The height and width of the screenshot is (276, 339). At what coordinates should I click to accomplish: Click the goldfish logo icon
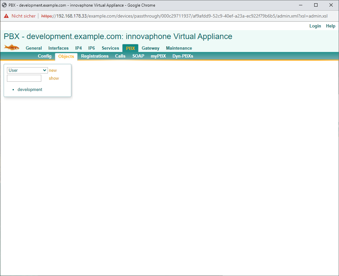tap(12, 47)
